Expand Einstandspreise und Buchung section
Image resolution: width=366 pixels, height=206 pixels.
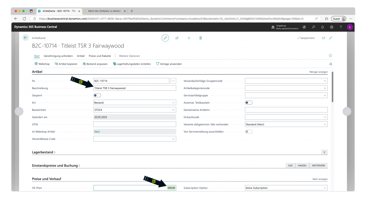(x=56, y=165)
